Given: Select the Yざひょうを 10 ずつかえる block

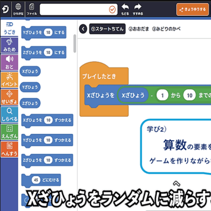Looking at the screenshot, I should 47,140.
